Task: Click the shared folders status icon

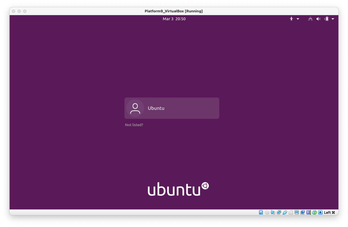Action: (291, 212)
